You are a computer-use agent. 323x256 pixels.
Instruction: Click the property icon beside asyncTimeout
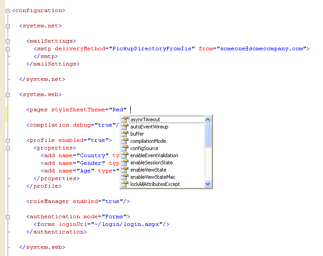[124, 119]
